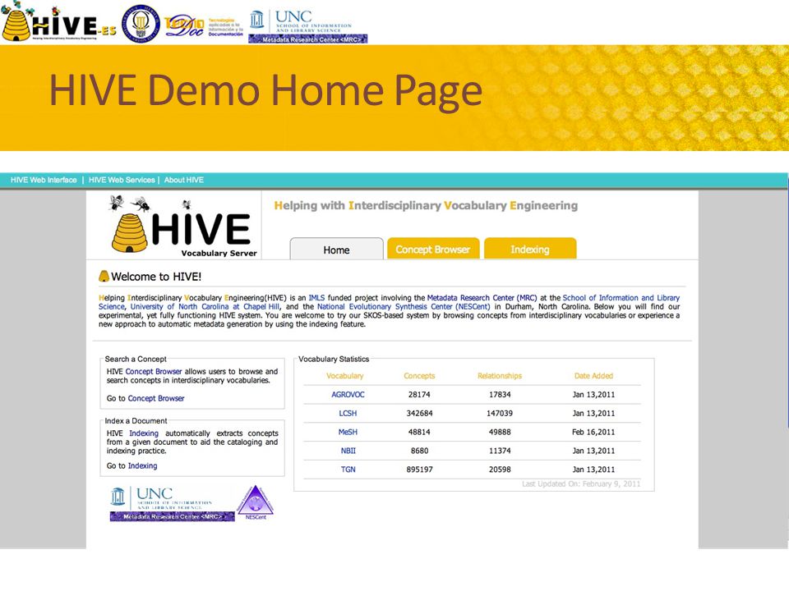Select the Home tab

tap(337, 250)
